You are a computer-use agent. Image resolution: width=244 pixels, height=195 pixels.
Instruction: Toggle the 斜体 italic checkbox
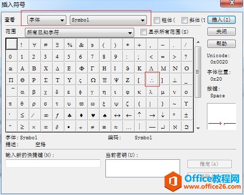pos(184,20)
